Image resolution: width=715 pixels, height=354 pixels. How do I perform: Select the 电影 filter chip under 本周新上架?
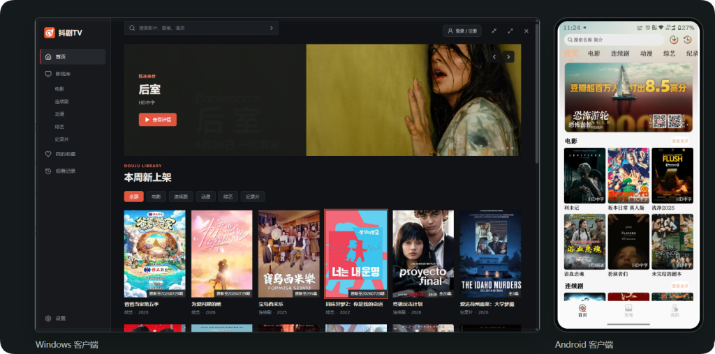pos(156,197)
